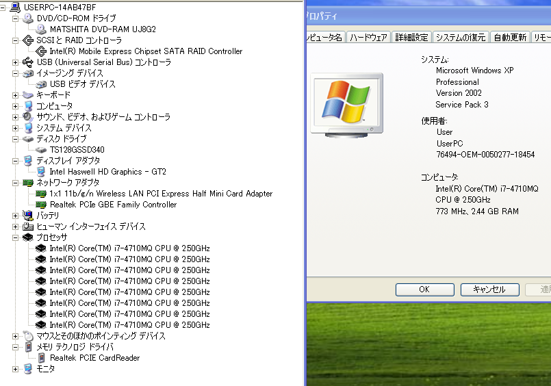Click the ディスク ドライブ category icon
The width and height of the screenshot is (551, 386).
tap(28, 139)
